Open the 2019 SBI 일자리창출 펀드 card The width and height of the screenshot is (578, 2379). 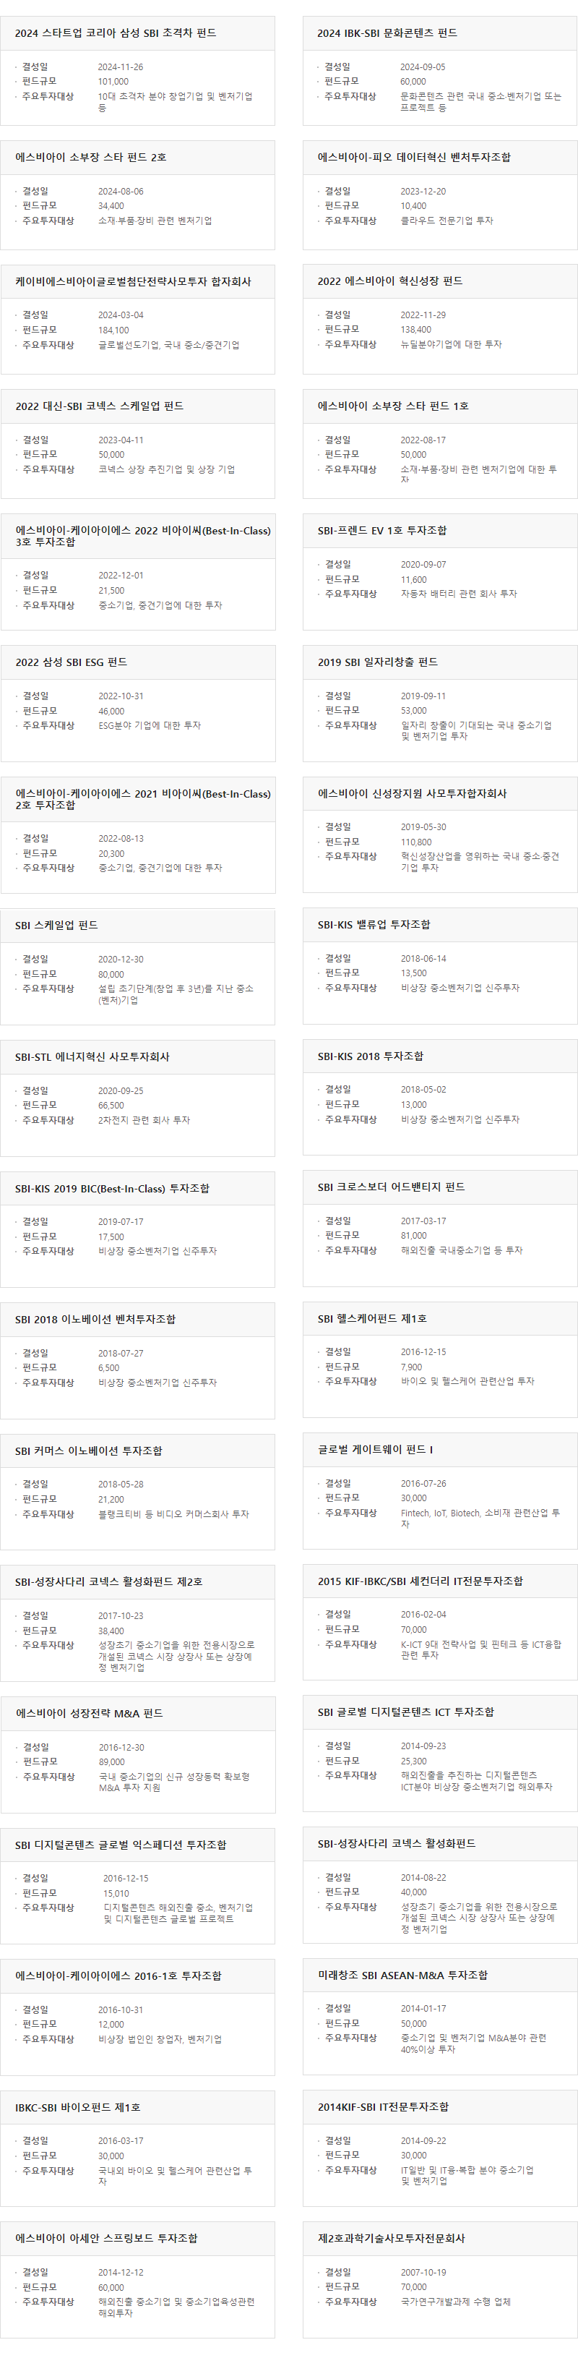pyautogui.click(x=439, y=703)
